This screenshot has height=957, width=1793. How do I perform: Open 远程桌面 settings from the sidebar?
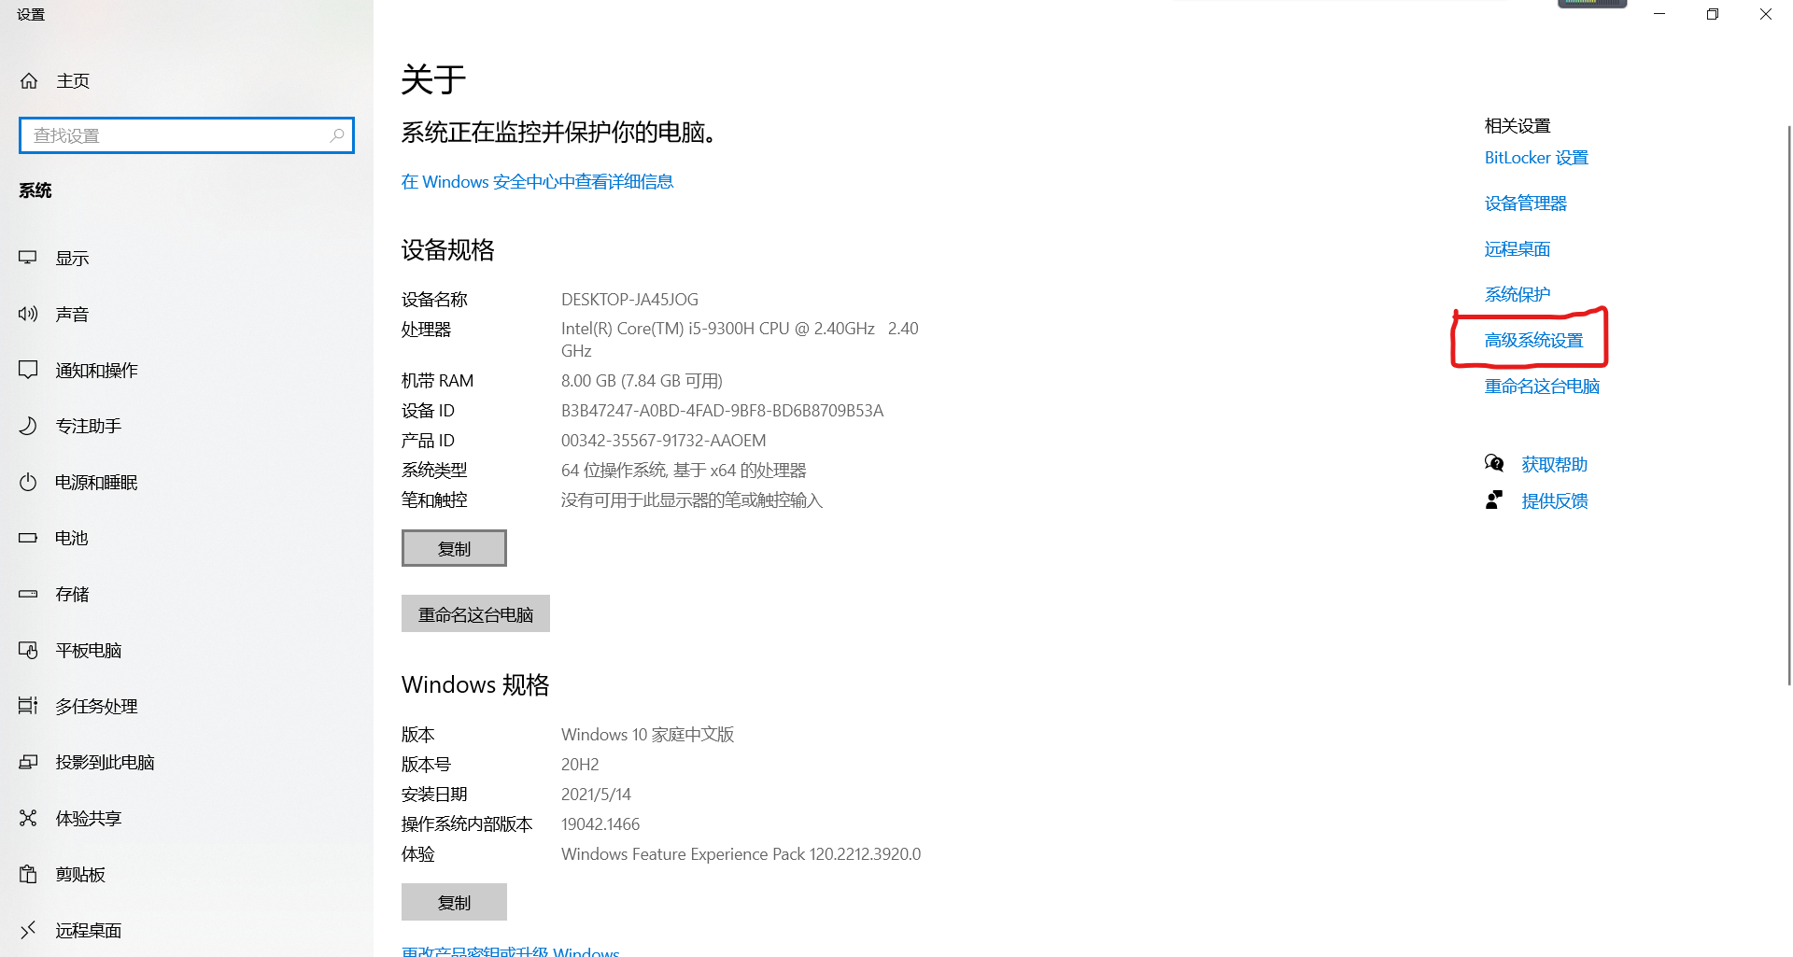tap(89, 930)
